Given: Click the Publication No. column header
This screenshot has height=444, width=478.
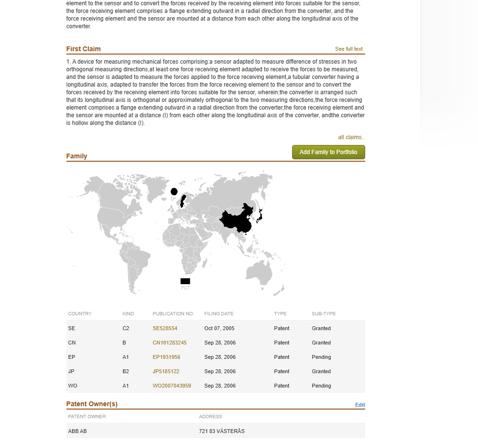Looking at the screenshot, I should (173, 314).
